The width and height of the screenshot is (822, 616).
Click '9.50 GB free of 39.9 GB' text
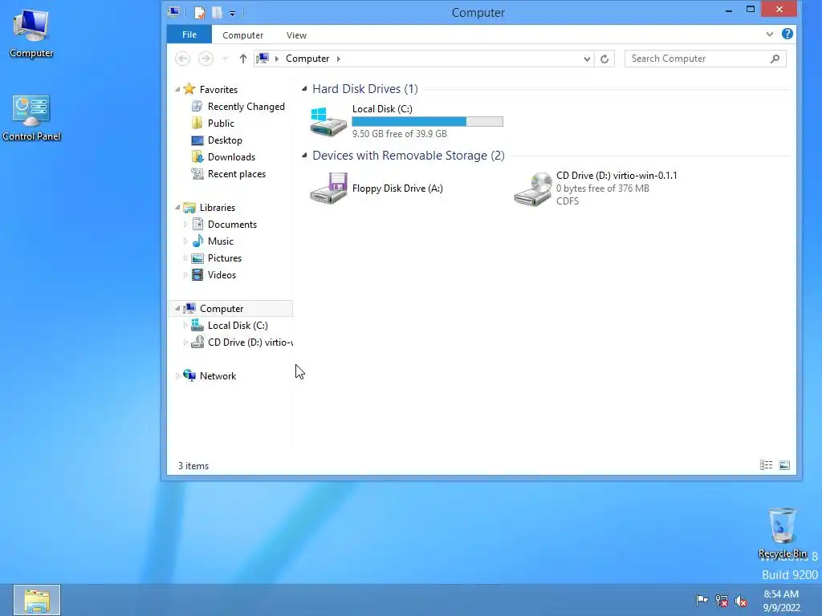[400, 134]
